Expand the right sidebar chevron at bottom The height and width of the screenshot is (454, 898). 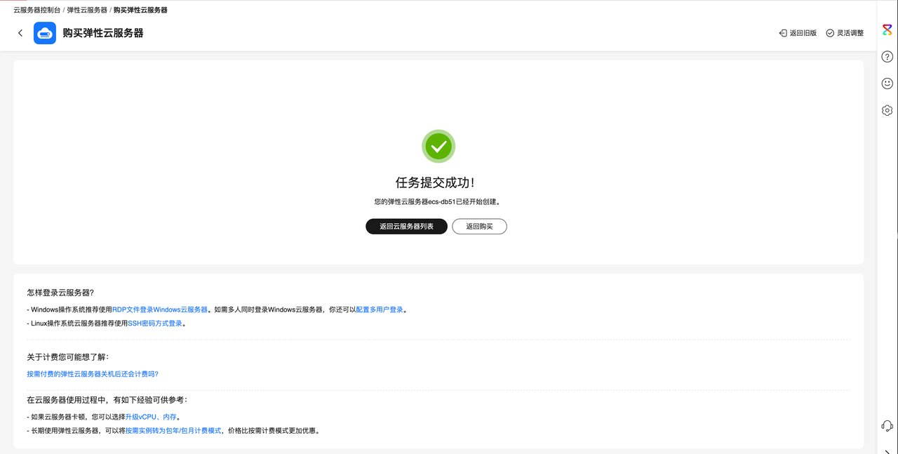pos(887,451)
